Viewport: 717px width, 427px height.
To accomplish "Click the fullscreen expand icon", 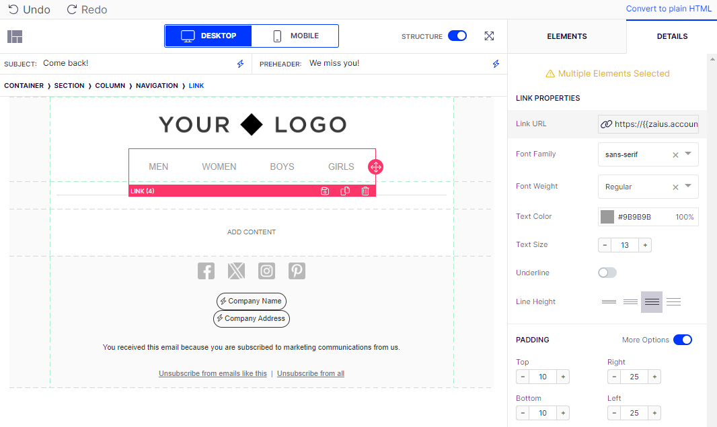I will [x=489, y=36].
